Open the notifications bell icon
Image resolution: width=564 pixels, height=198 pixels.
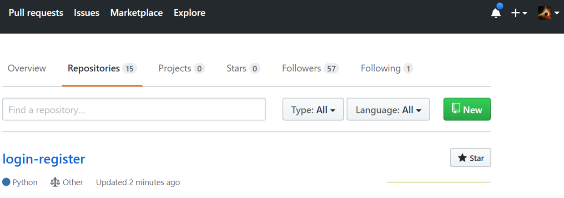coord(496,12)
